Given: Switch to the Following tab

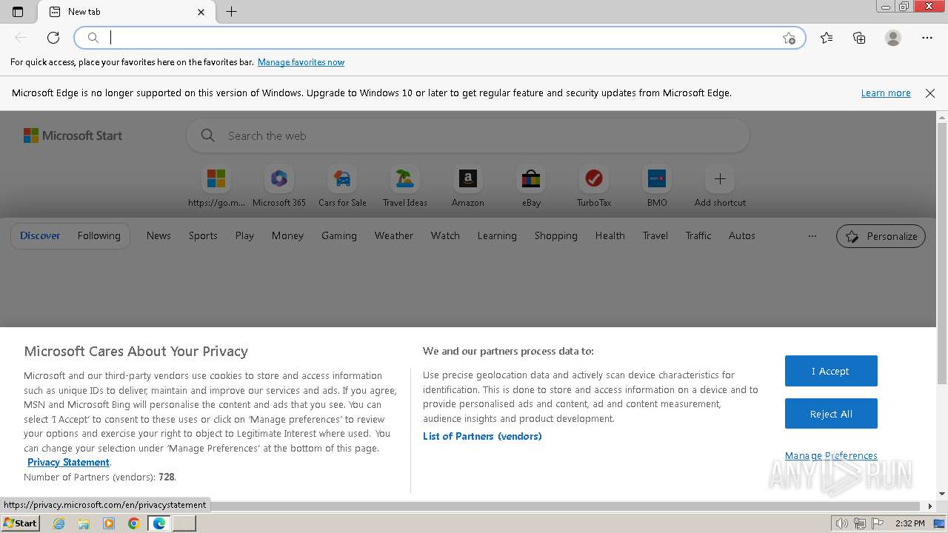Looking at the screenshot, I should (x=99, y=235).
